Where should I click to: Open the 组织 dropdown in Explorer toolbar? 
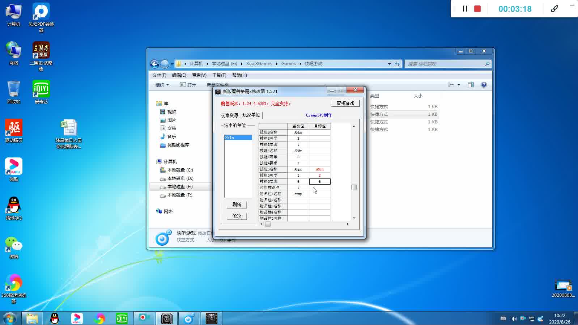[x=162, y=85]
